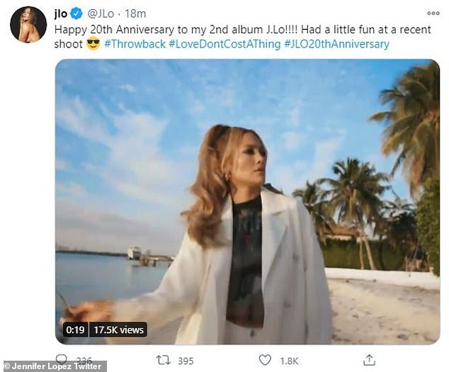Click the 0:19 video duration badge

click(76, 329)
